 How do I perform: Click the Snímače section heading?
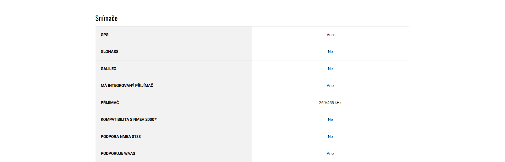tap(107, 18)
